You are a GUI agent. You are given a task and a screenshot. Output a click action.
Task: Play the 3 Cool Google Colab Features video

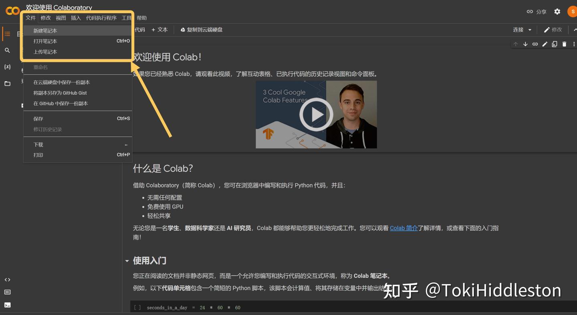316,114
